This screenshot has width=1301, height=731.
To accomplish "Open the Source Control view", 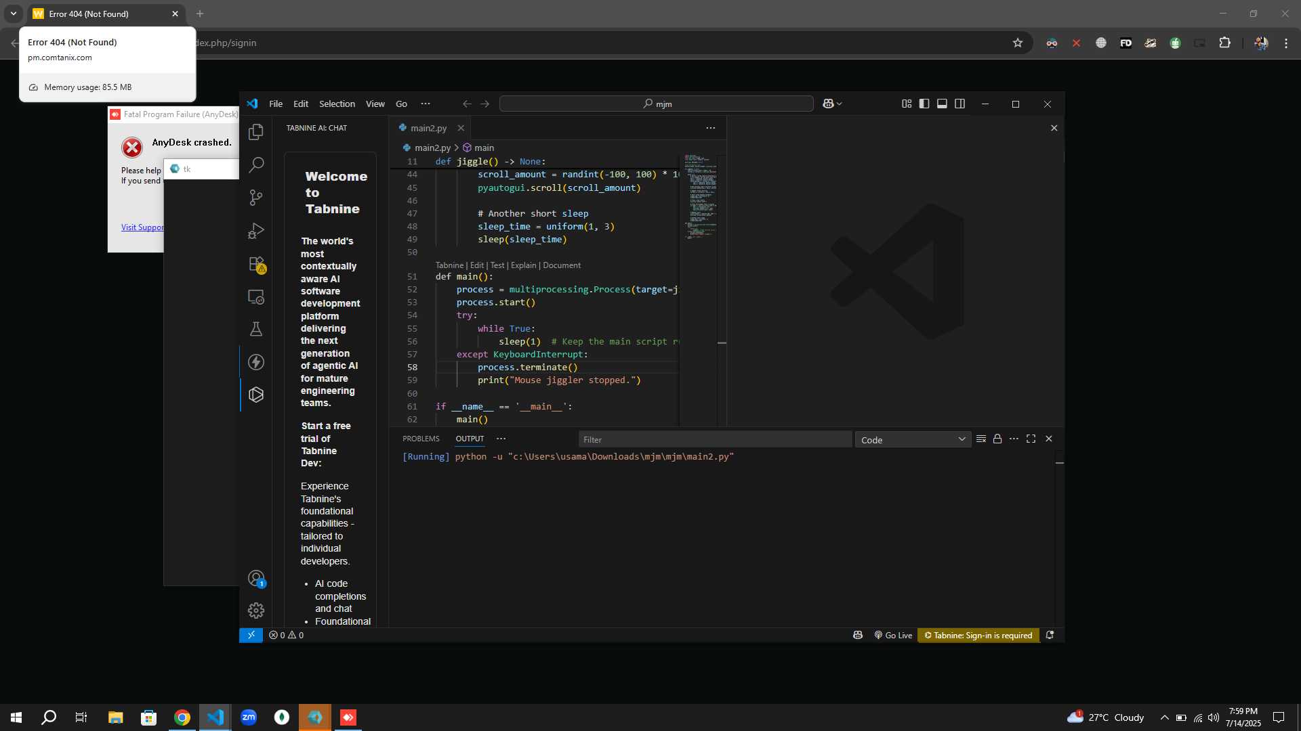I will tap(256, 198).
